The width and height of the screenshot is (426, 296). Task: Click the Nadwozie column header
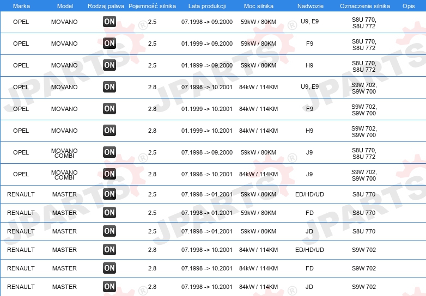(x=311, y=6)
